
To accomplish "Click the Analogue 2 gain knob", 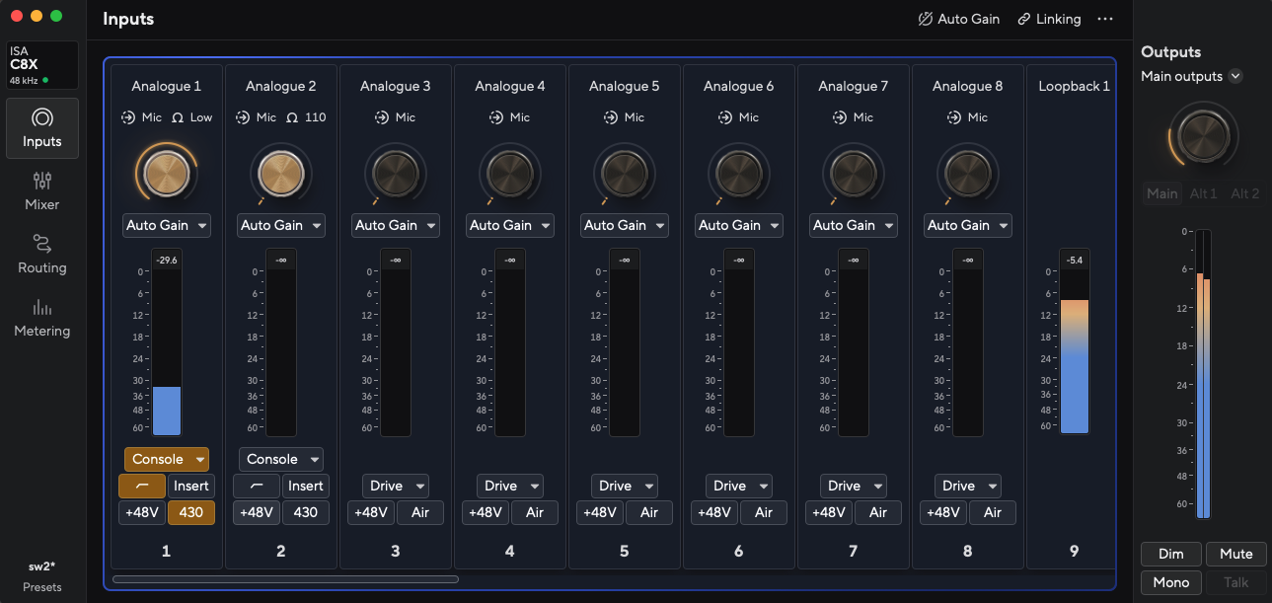I will 281,173.
